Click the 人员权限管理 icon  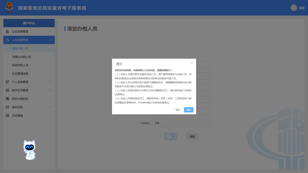click(x=7, y=40)
